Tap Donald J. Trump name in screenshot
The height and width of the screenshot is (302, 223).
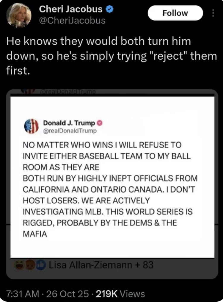[x=69, y=123]
